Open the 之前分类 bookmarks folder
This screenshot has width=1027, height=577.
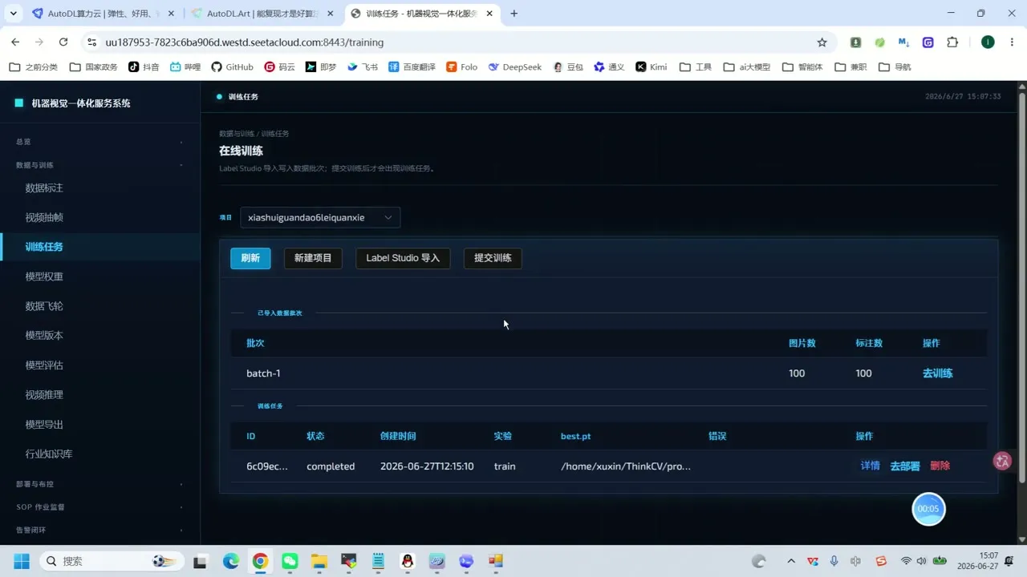34,67
